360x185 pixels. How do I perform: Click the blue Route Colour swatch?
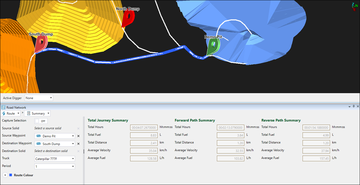click(x=11, y=175)
